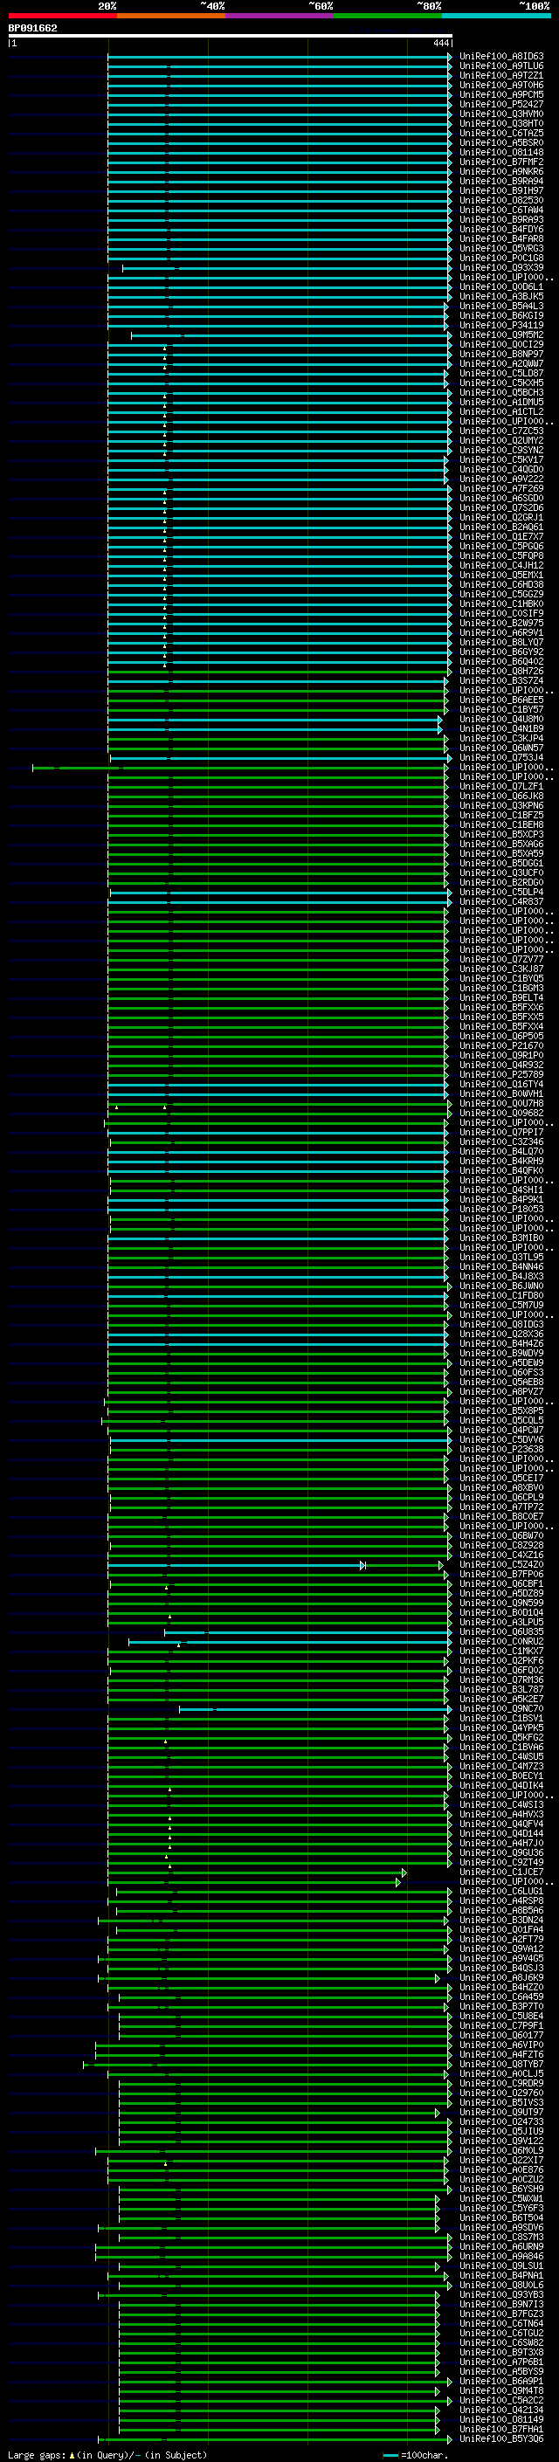This screenshot has width=559, height=2462.
Task: Select hit UniRef100_B5X8P5
Action: (x=501, y=1410)
